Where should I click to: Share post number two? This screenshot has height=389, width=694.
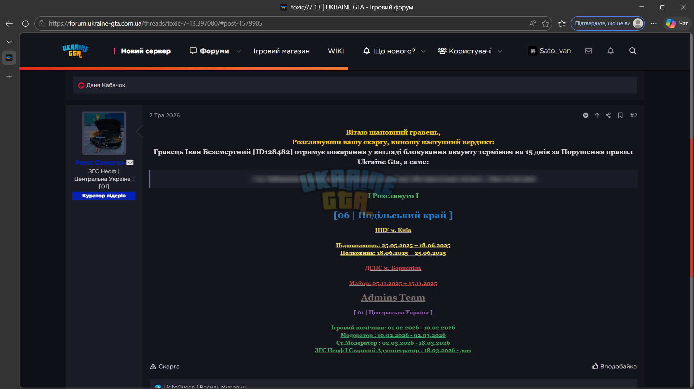(x=608, y=115)
